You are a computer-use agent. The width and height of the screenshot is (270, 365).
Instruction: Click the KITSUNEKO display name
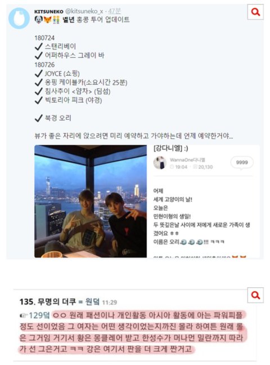click(x=48, y=11)
